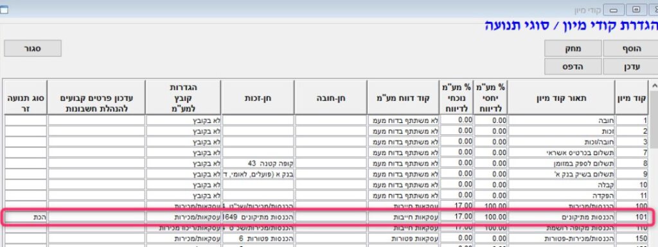Select לא משתתף בדוח מעמ in row 1
This screenshot has height=247, width=658.
(x=404, y=120)
